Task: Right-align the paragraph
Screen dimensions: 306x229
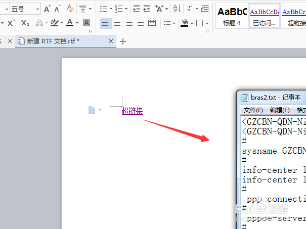Action: tap(129, 23)
